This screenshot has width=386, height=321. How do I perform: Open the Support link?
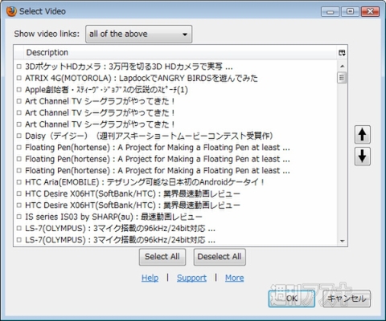click(191, 278)
